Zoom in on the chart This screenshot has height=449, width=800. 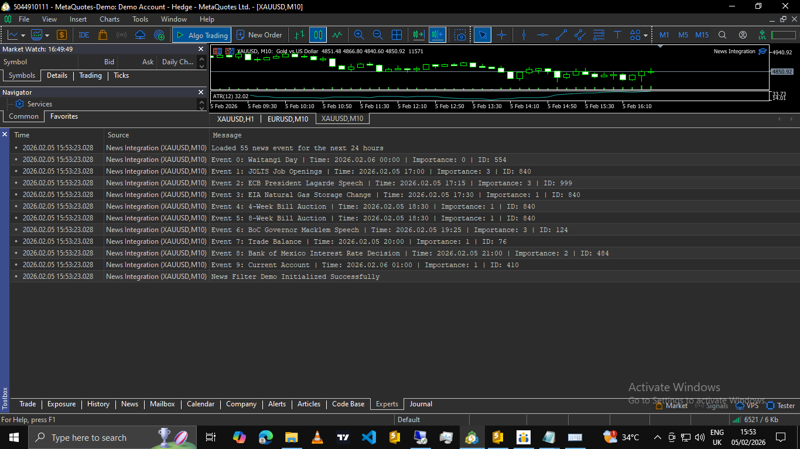(x=359, y=34)
